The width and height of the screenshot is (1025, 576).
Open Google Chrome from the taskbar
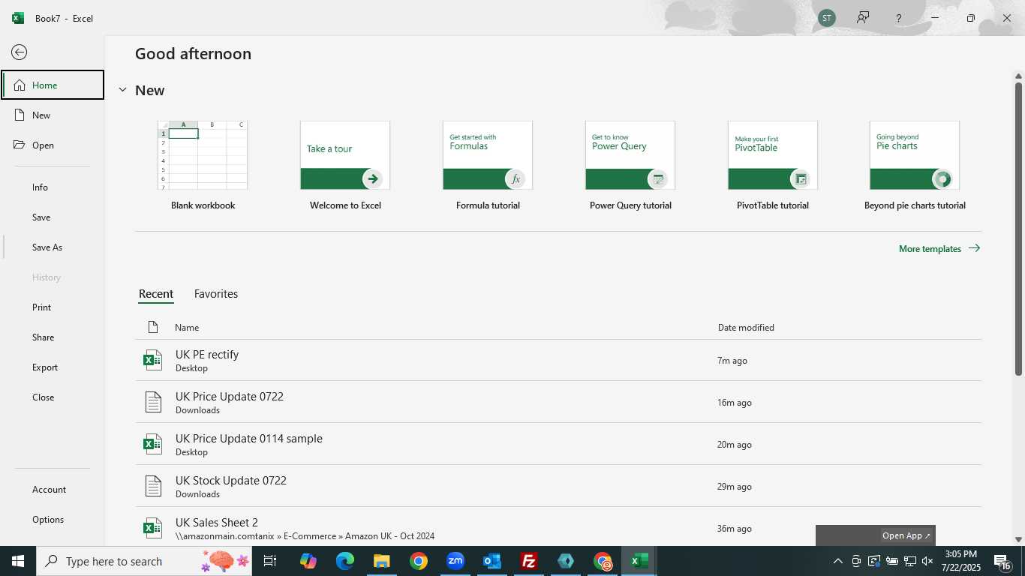point(418,561)
